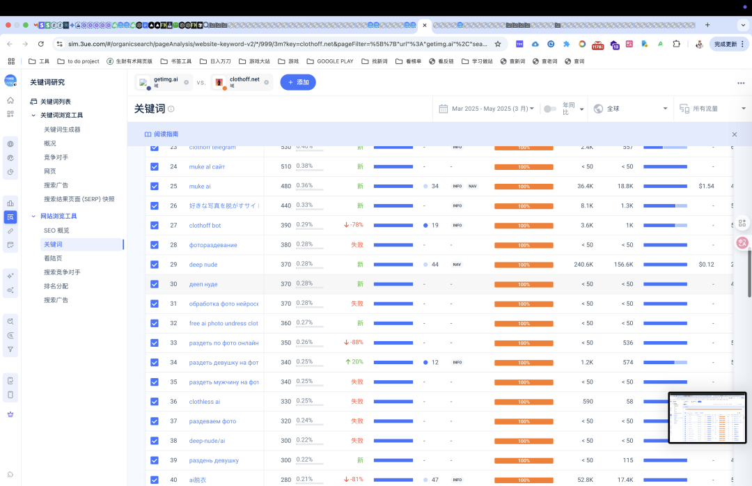The image size is (752, 486).
Task: Click the 完成更新 browser update button
Action: pyautogui.click(x=728, y=44)
